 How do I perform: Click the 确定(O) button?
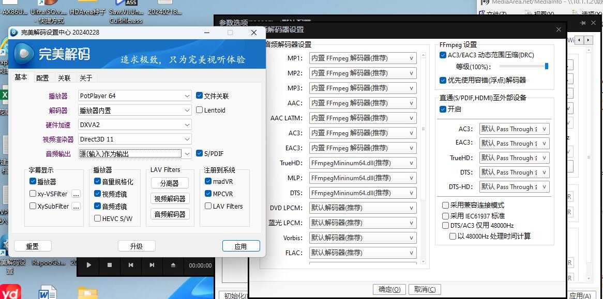point(389,289)
